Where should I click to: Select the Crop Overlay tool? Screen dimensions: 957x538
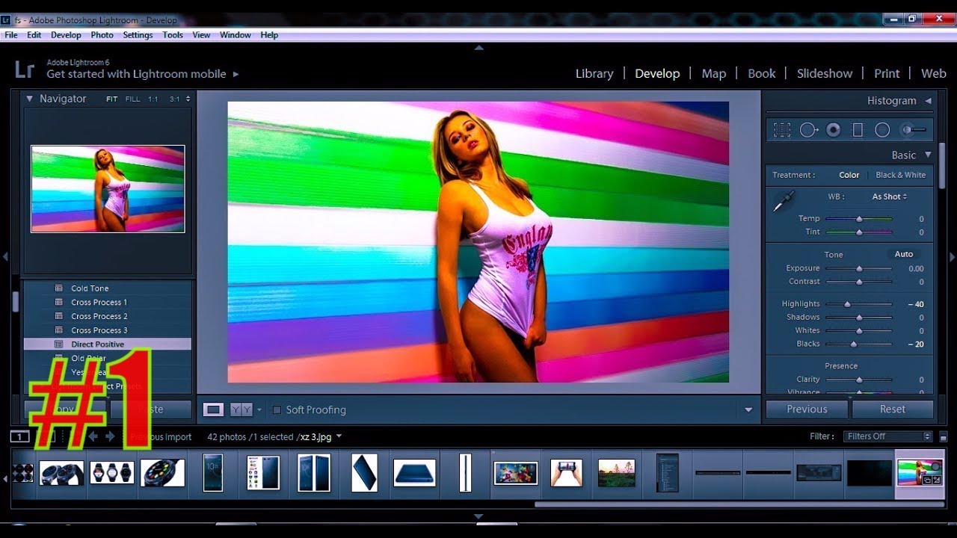pyautogui.click(x=782, y=130)
